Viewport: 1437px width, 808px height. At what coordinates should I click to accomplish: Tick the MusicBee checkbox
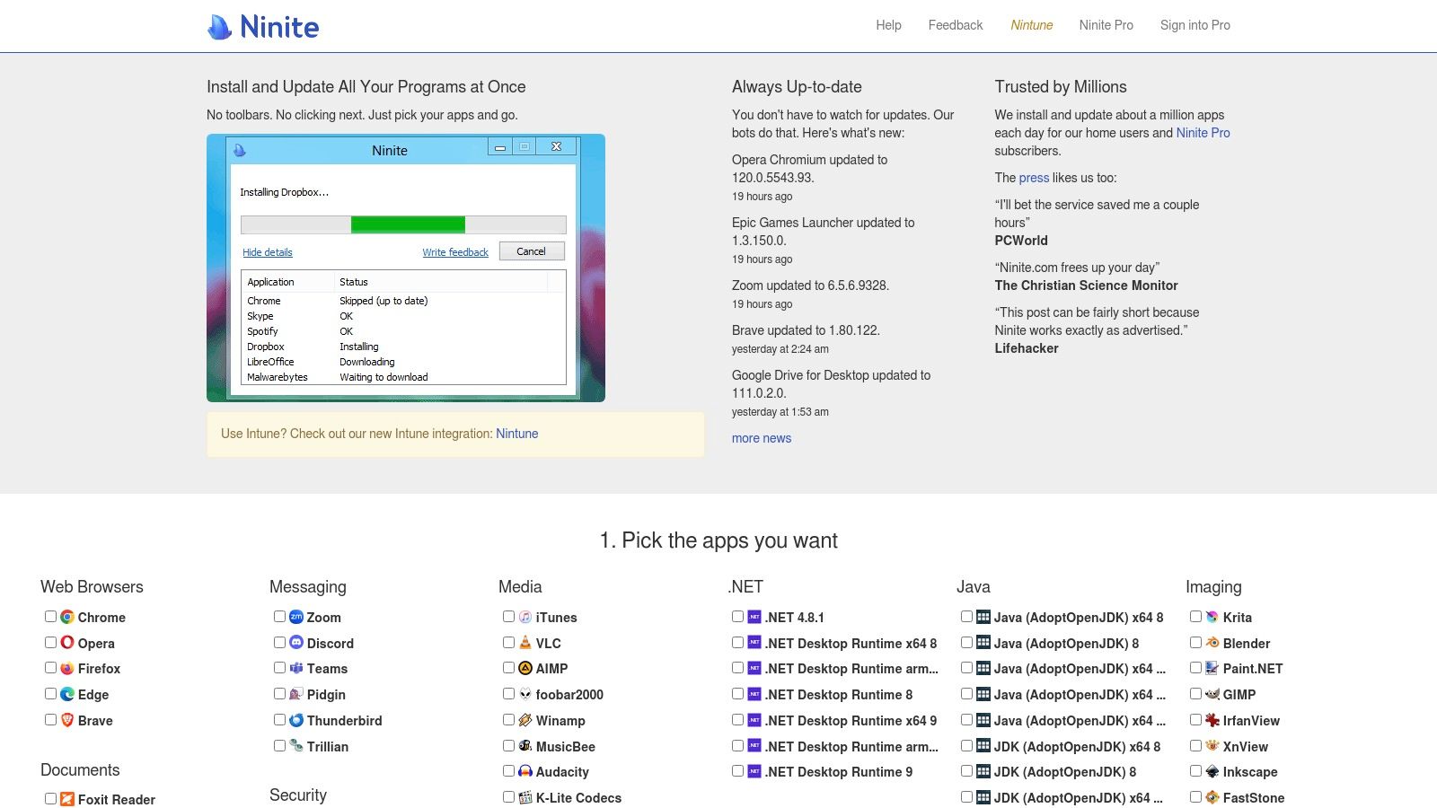[508, 745]
